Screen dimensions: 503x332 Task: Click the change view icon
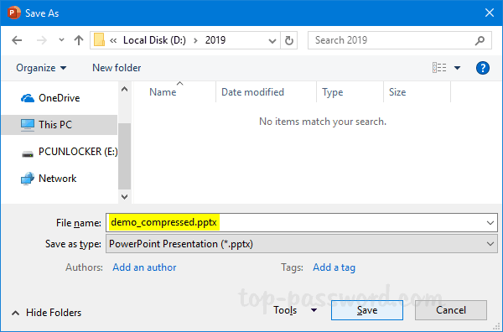tap(439, 68)
